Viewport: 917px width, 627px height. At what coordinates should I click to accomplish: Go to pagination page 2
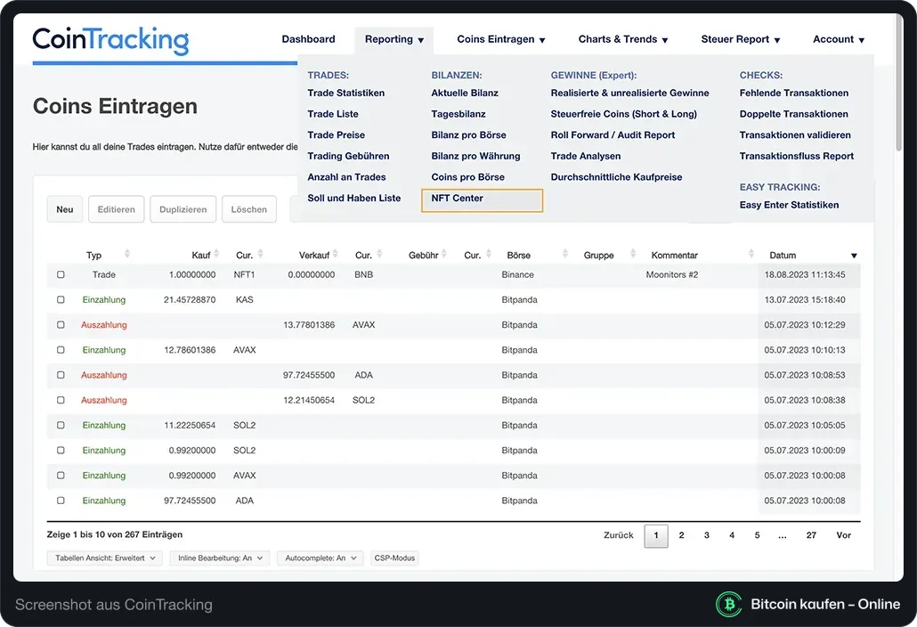click(x=681, y=535)
